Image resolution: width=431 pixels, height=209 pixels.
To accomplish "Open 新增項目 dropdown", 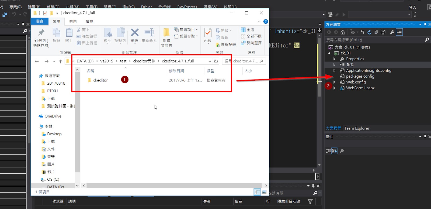I will point(186,30).
